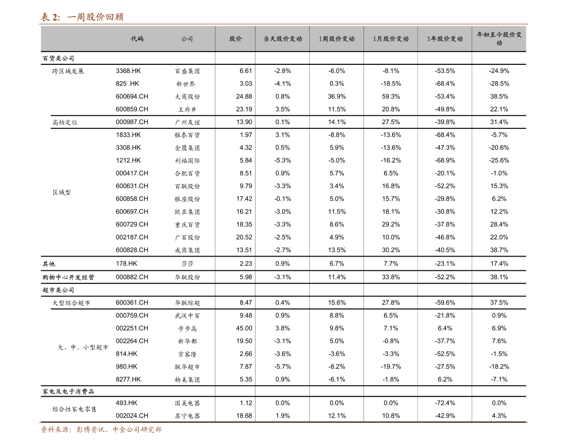This screenshot has width=567, height=443.
Task: Click the 36.9% weekly change value
Action: tap(337, 97)
